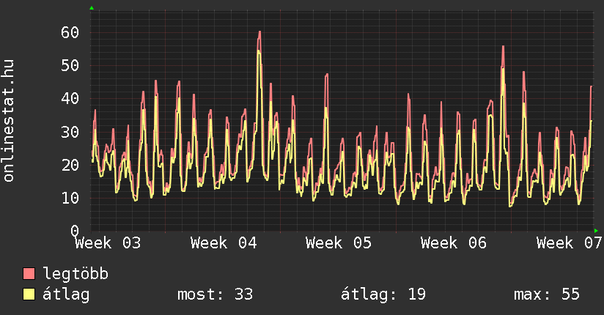The height and width of the screenshot is (315, 604).
Task: Click the onlinestat.hu vertical label
Action: point(10,121)
